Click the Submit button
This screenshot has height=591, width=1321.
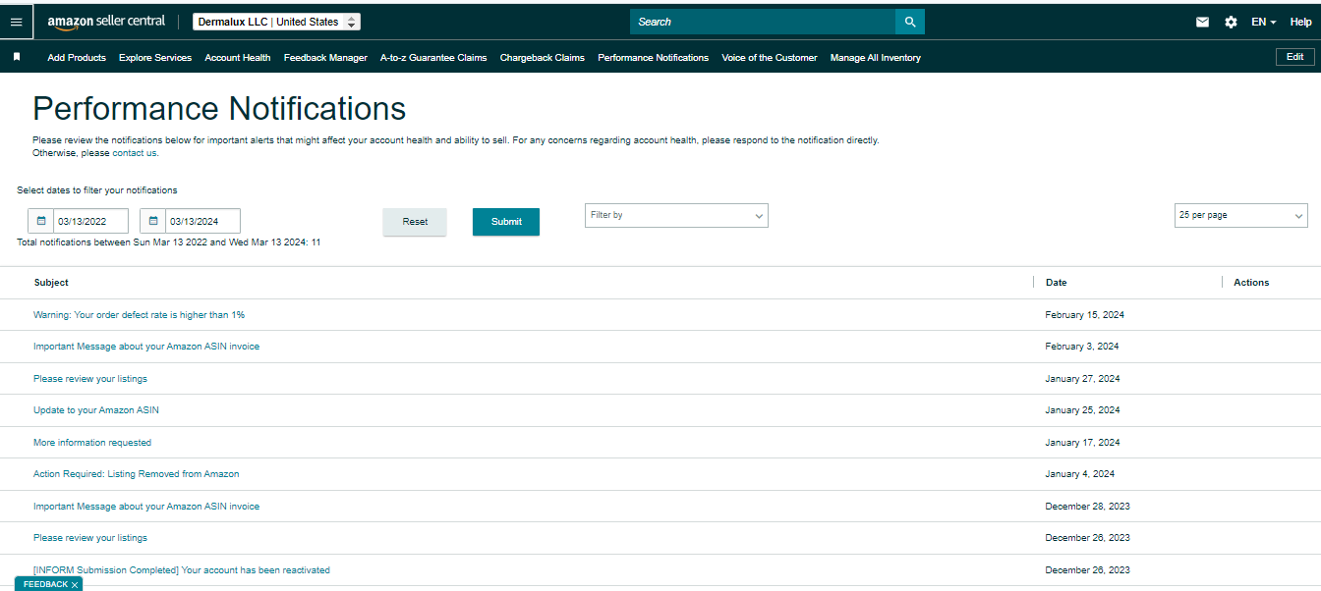coord(506,222)
